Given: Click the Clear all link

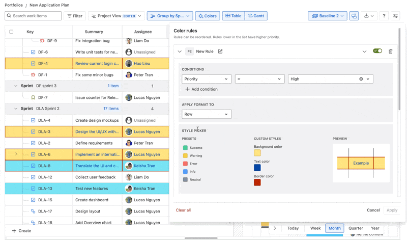Looking at the screenshot, I should [x=183, y=210].
